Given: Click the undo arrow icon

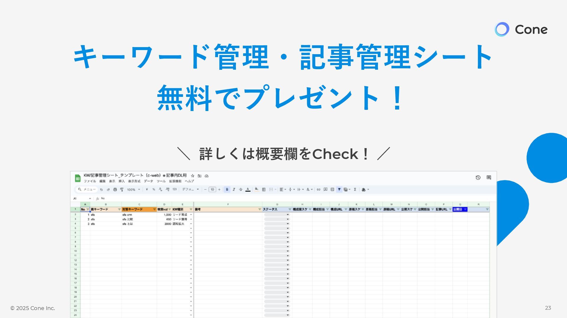Looking at the screenshot, I should pyautogui.click(x=101, y=190).
